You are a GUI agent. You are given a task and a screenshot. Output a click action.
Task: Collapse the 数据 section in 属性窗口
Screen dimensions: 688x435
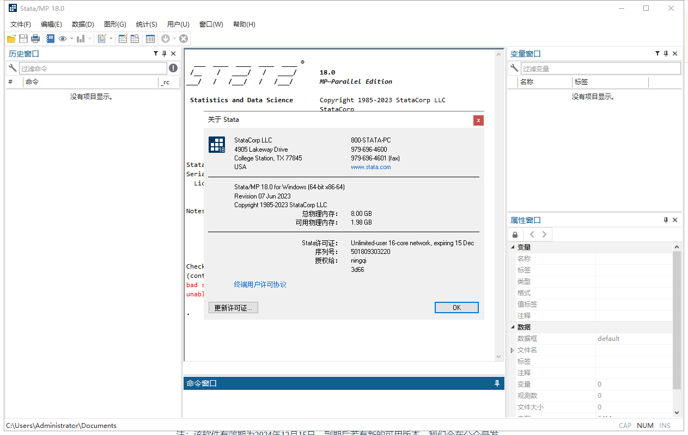pyautogui.click(x=512, y=327)
